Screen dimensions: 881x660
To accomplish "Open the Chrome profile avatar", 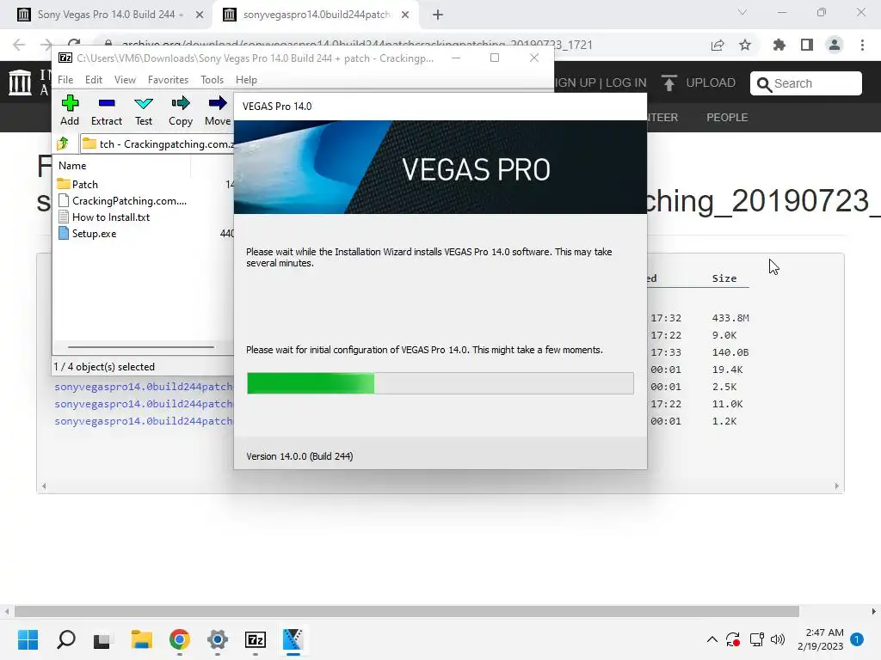I will [835, 45].
